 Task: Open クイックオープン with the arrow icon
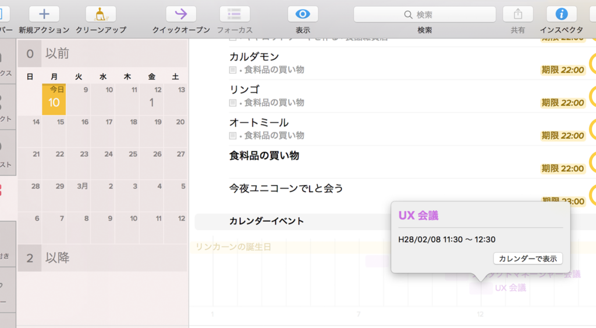(x=181, y=14)
